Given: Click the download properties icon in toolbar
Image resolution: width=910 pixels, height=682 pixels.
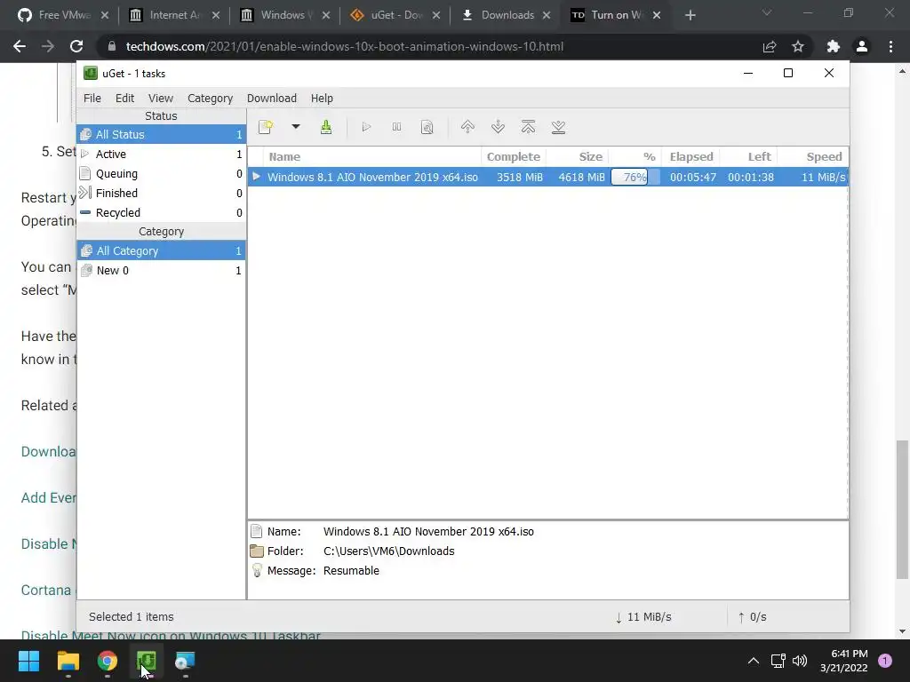Looking at the screenshot, I should point(427,127).
